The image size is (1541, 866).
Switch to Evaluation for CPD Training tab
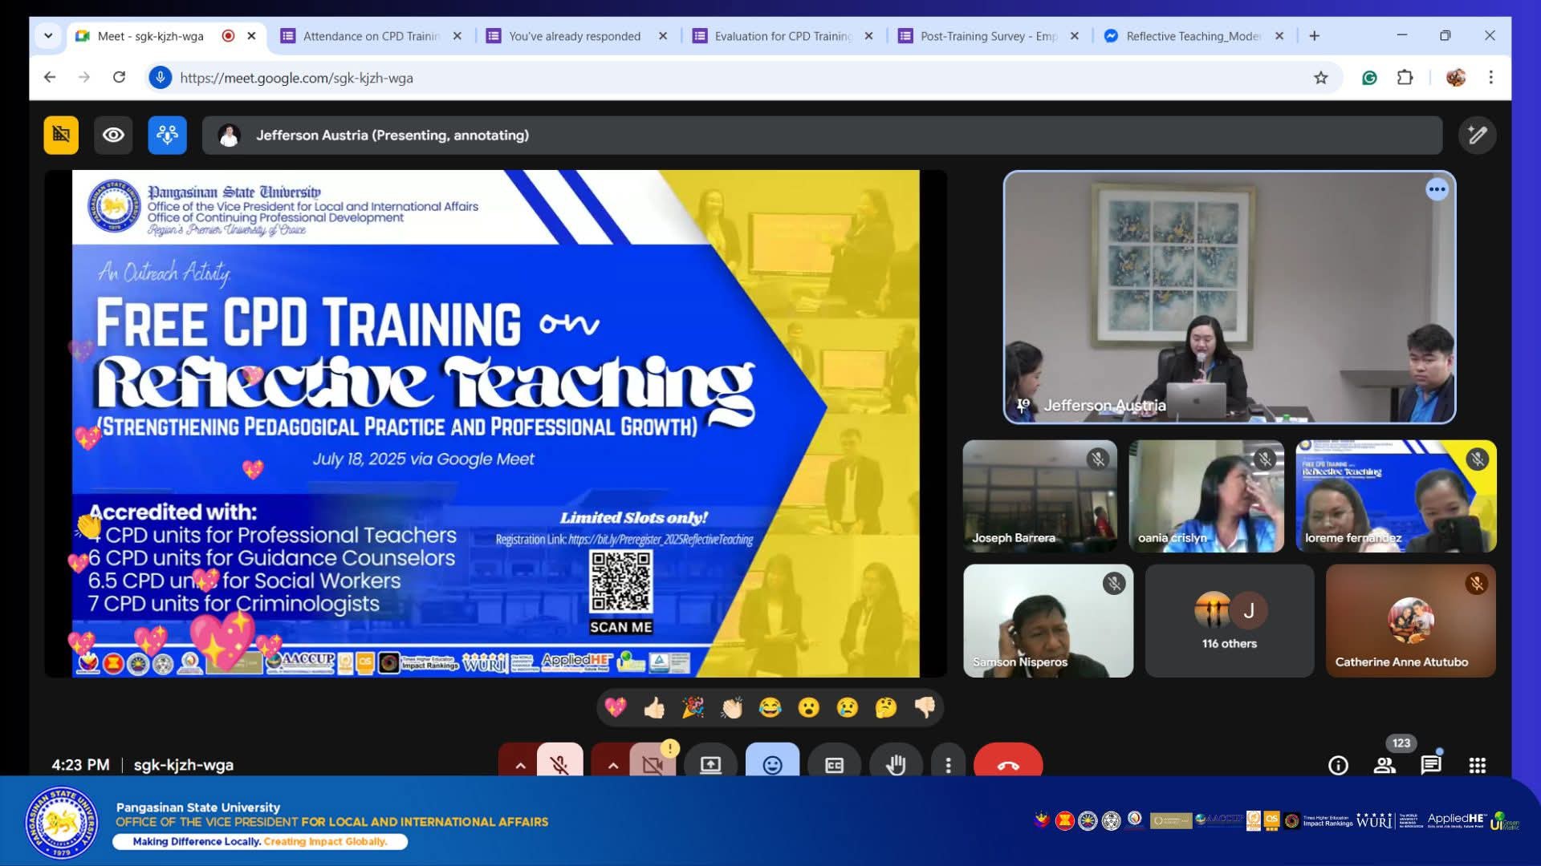click(783, 36)
